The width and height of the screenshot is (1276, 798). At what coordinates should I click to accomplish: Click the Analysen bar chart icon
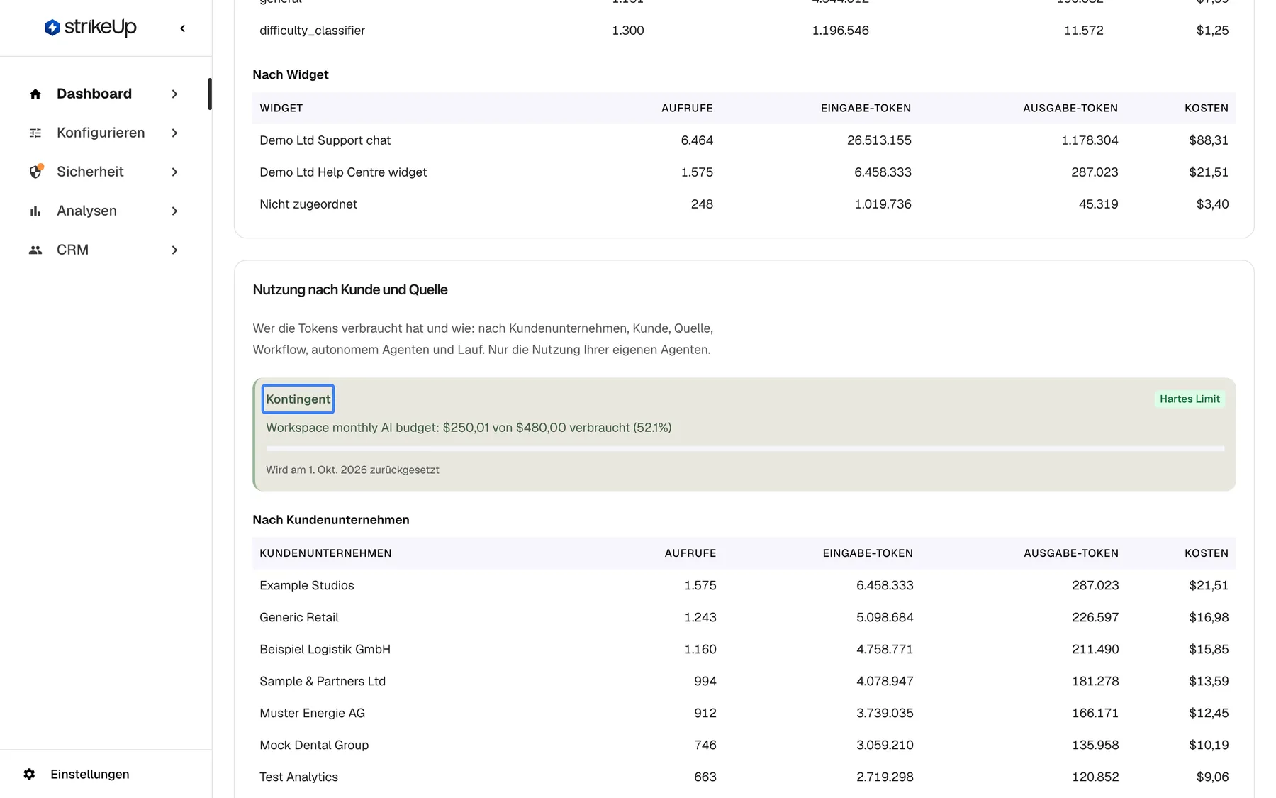(x=35, y=211)
